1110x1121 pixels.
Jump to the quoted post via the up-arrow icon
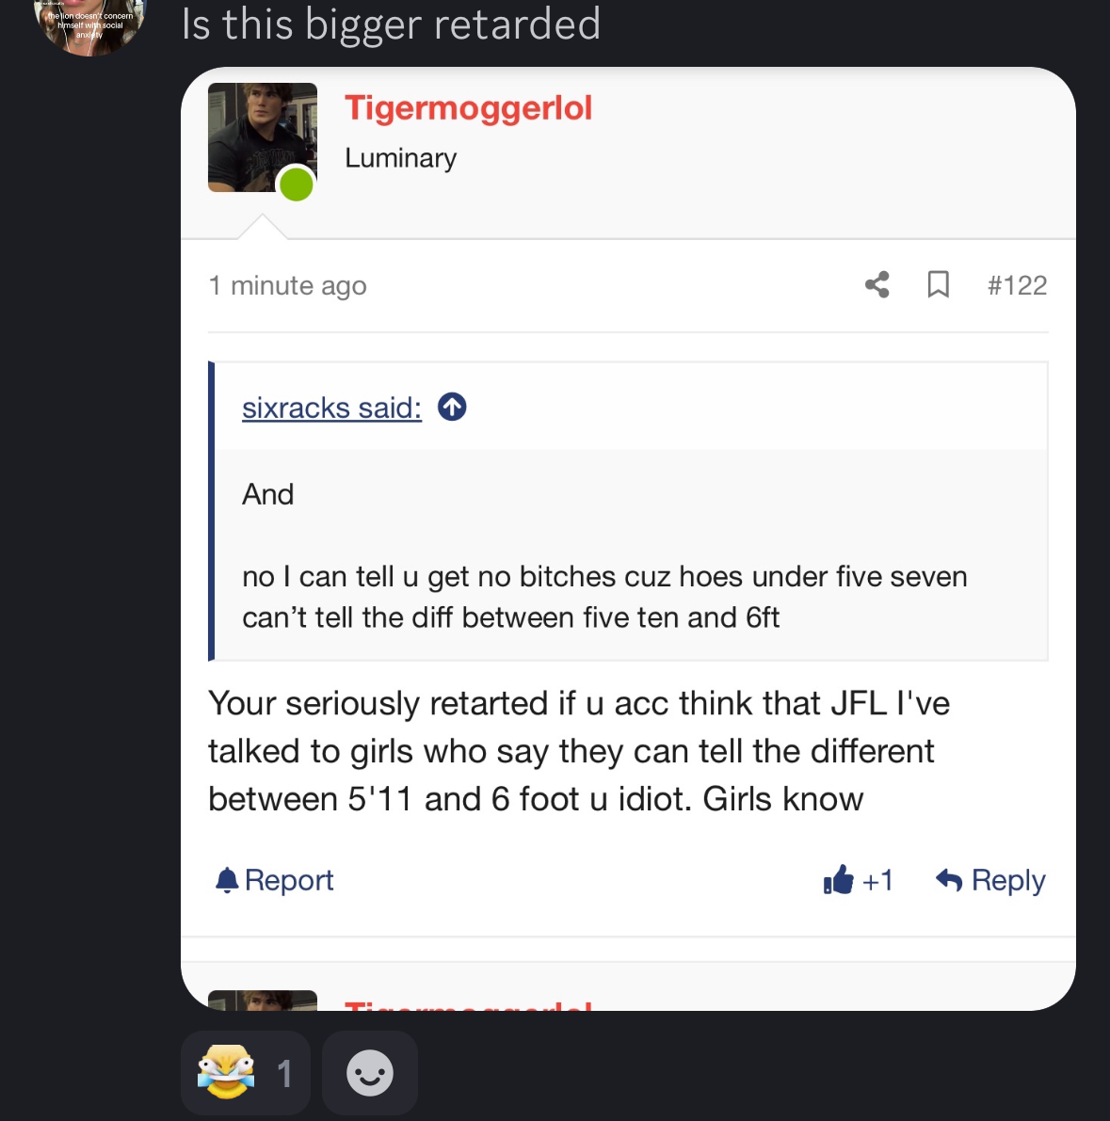(452, 407)
